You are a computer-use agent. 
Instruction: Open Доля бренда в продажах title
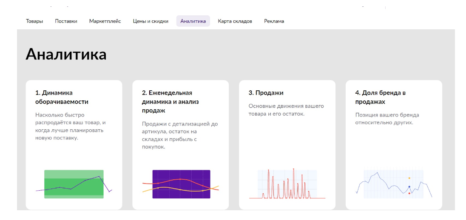tap(381, 97)
